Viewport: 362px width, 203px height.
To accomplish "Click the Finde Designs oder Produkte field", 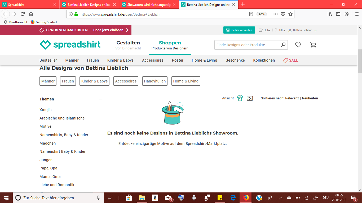I will point(246,45).
